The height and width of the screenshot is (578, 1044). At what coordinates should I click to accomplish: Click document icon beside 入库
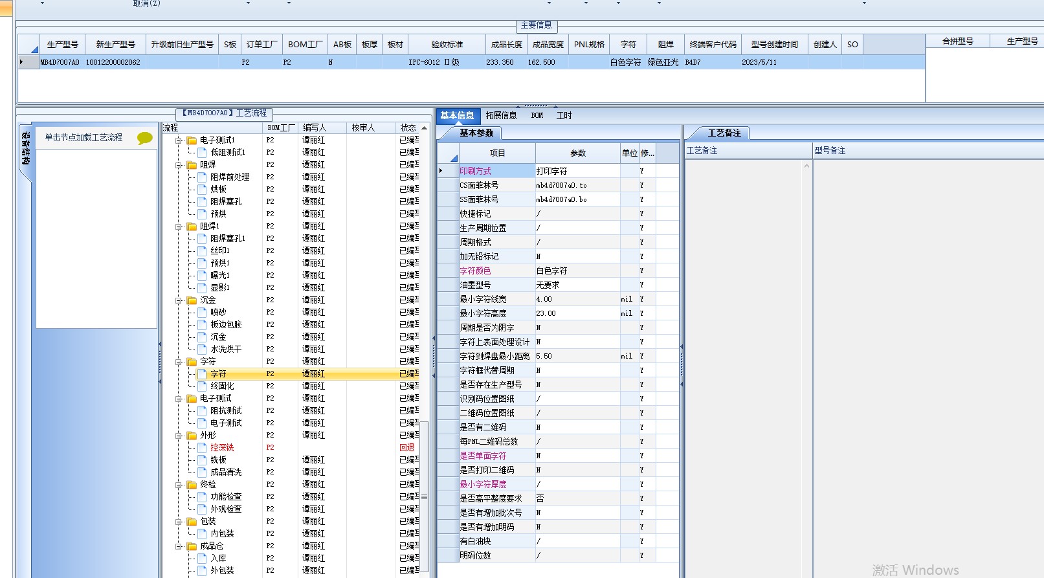(x=202, y=558)
